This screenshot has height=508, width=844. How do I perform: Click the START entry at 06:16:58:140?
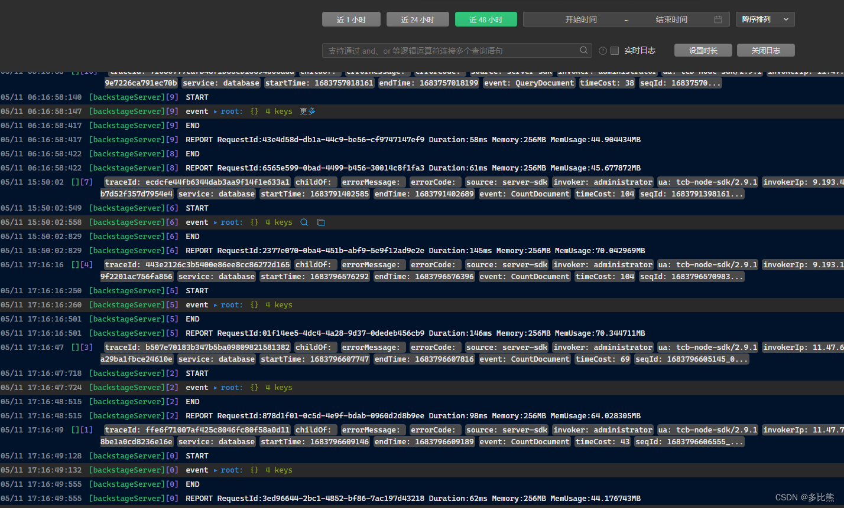point(197,97)
